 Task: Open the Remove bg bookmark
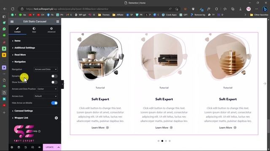(x=198, y=15)
